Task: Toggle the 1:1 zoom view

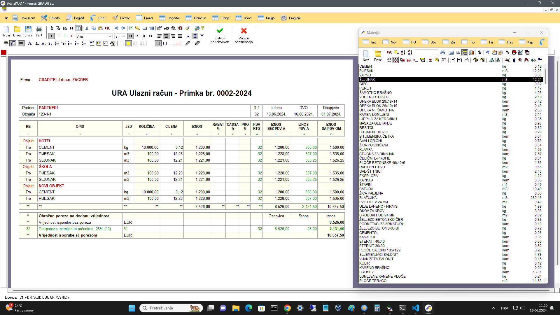Action: pyautogui.click(x=71, y=28)
